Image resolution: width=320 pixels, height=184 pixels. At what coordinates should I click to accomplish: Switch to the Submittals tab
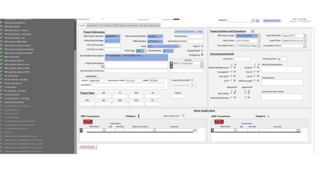(92, 25)
